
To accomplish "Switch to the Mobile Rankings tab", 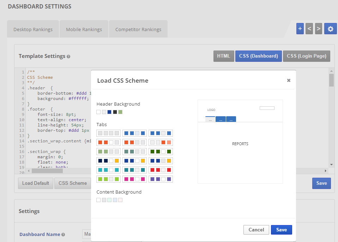I will (x=84, y=29).
